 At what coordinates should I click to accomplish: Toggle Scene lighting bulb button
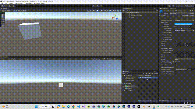(x=97, y=11)
